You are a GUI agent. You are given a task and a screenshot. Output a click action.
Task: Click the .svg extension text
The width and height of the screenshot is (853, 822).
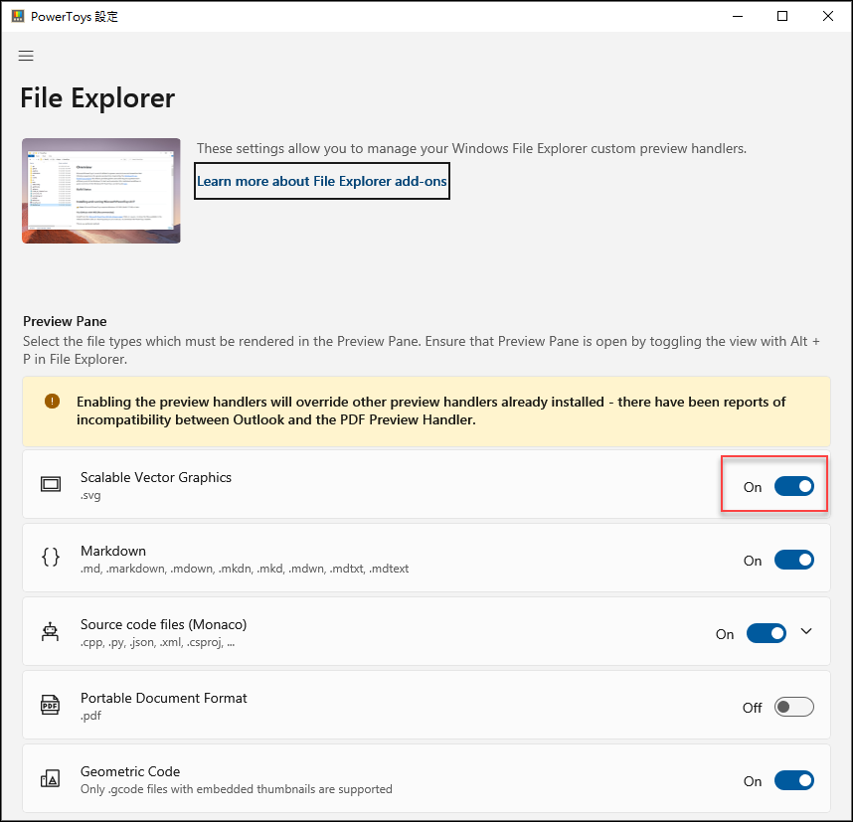click(x=90, y=496)
